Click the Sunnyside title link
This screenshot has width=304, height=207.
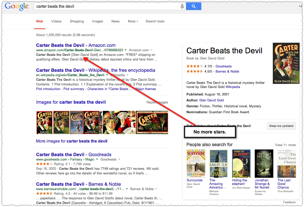194,180
